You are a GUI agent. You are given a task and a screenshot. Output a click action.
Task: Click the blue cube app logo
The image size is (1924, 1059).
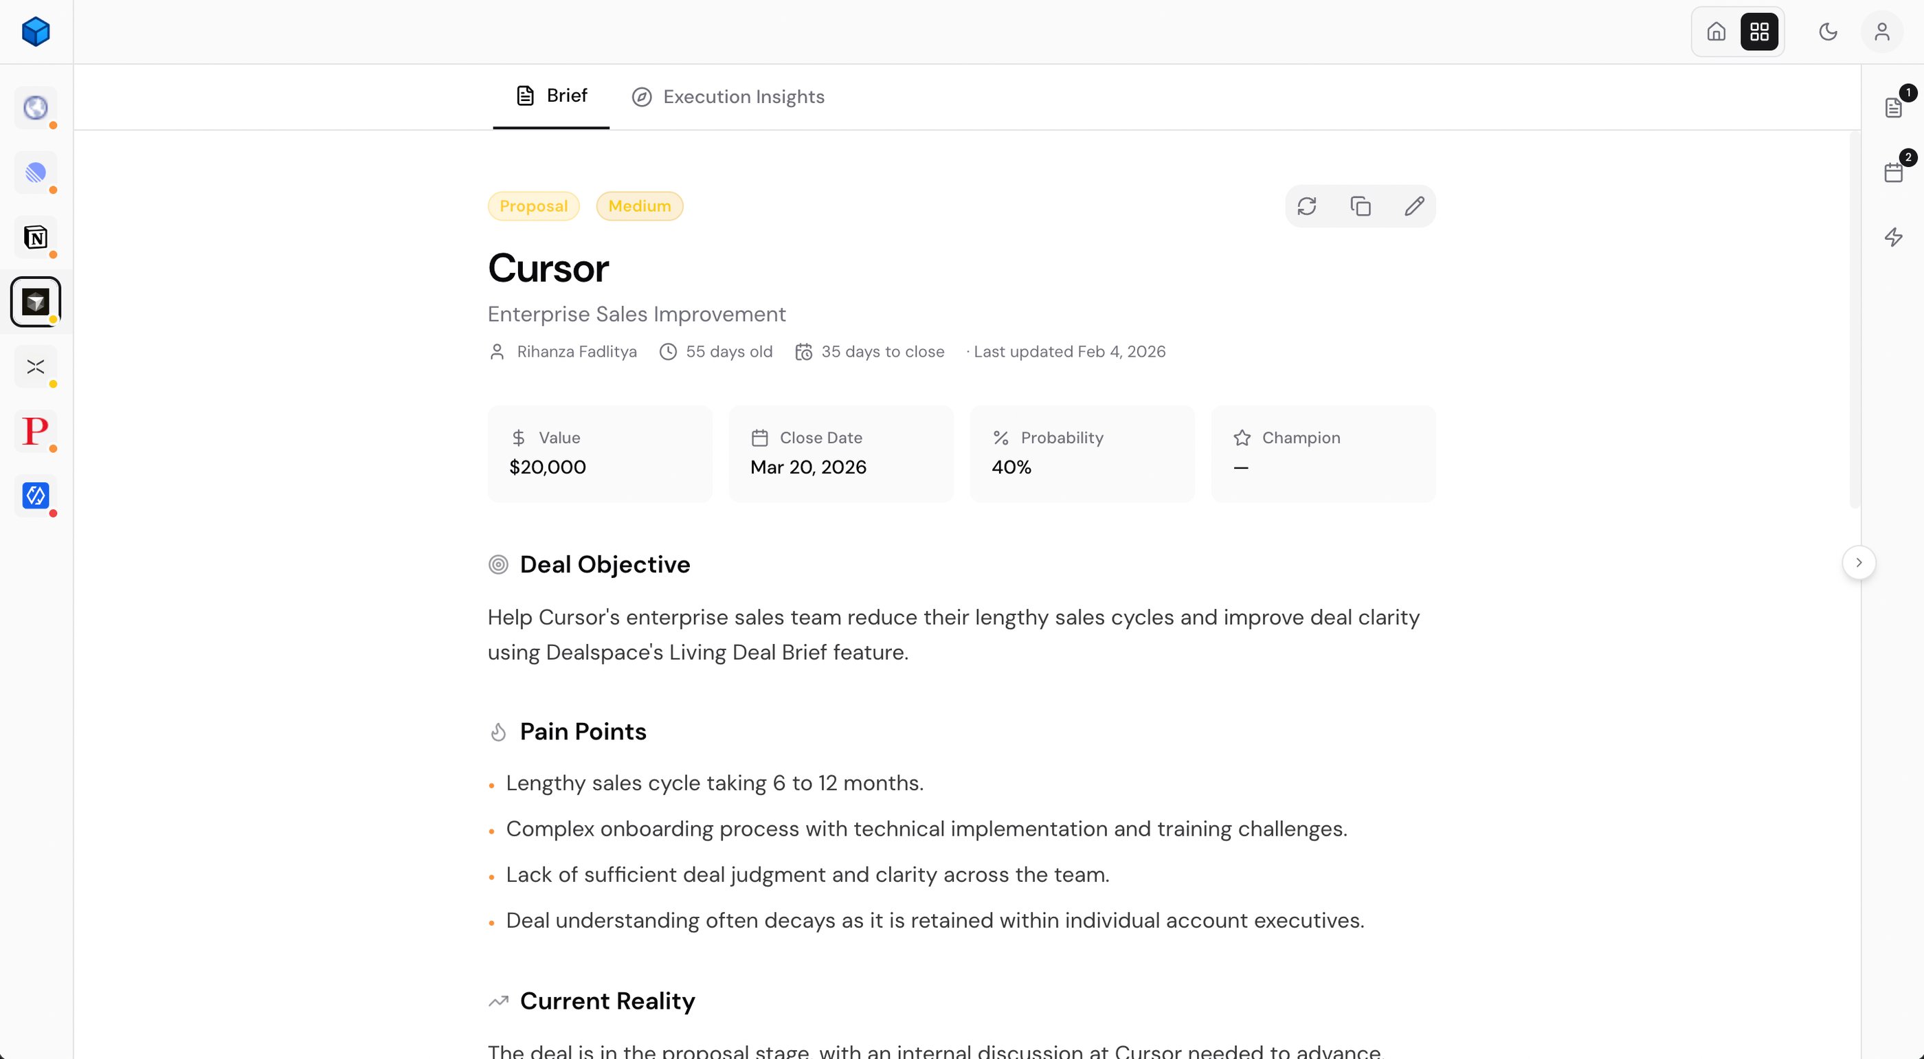coord(35,32)
